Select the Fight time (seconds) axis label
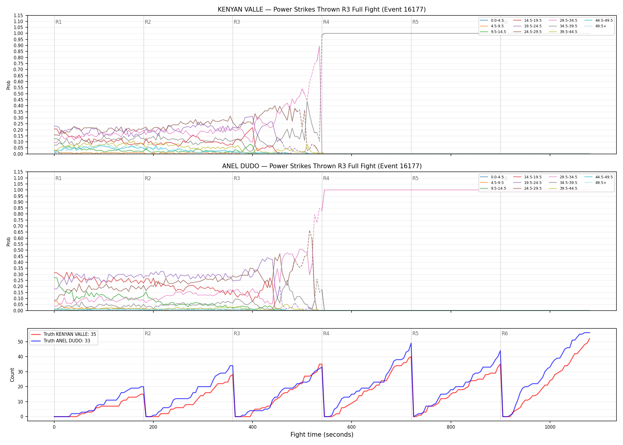The height and width of the screenshot is (445, 623). tap(322, 435)
